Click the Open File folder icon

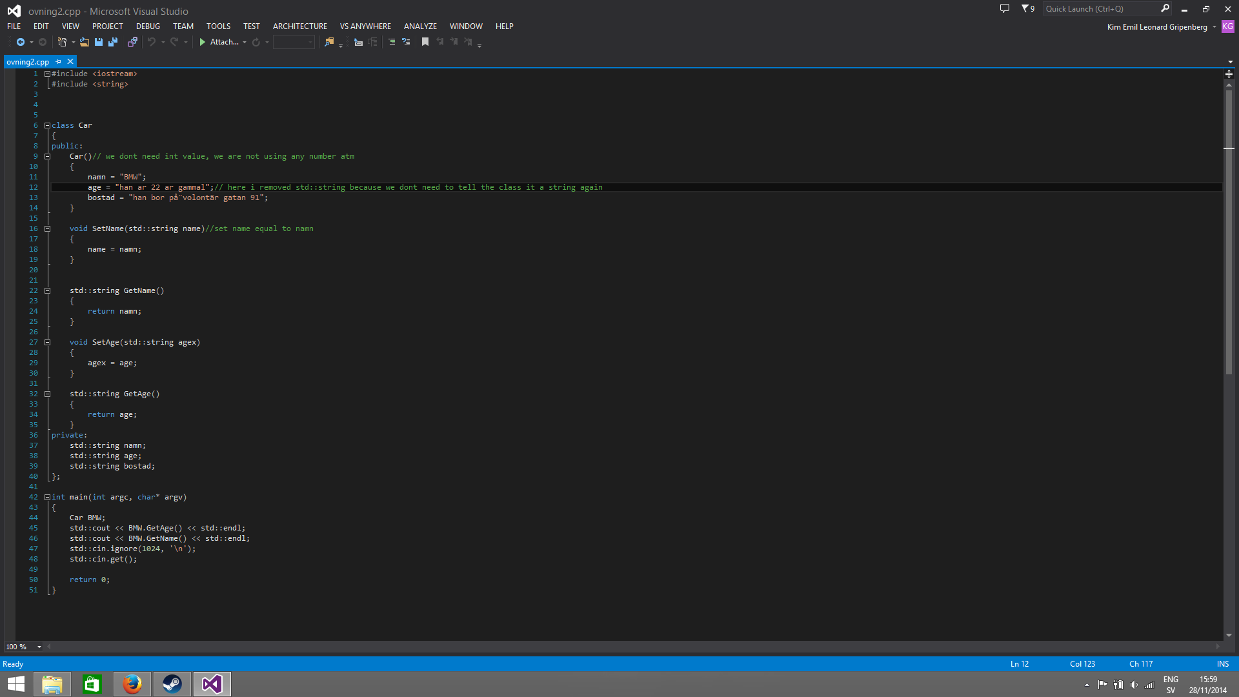(x=84, y=42)
